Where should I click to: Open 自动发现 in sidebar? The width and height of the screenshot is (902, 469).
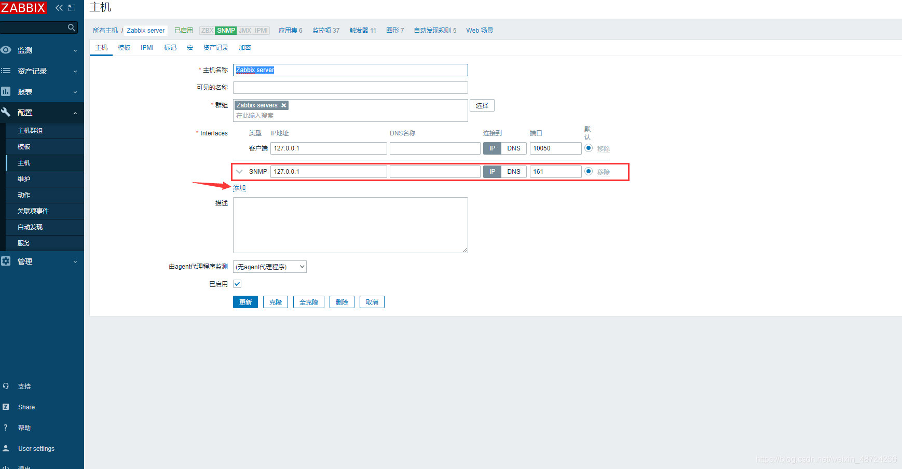pyautogui.click(x=45, y=227)
